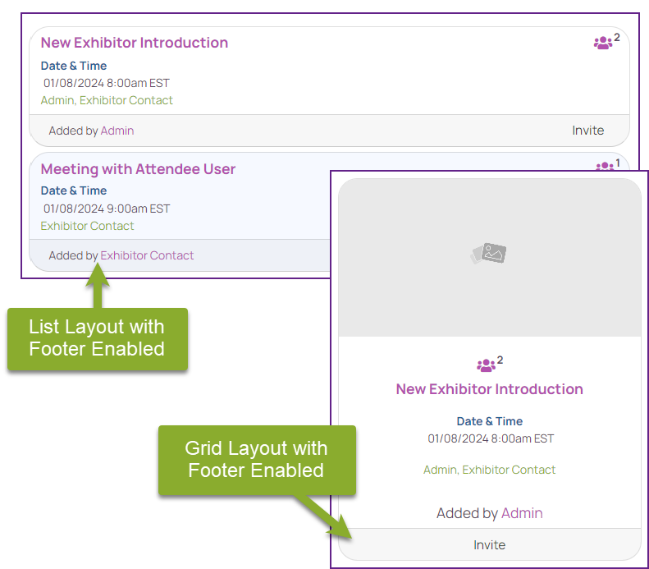Click the image placeholder icon in grid card

pos(489,253)
